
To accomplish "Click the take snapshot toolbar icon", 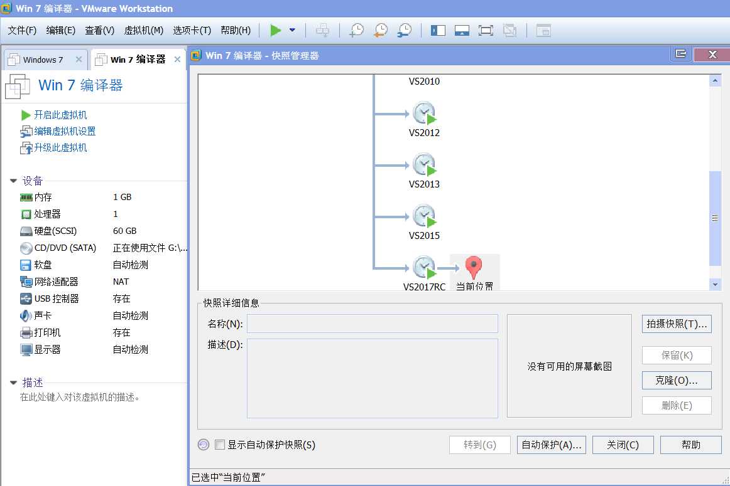I will coord(357,31).
